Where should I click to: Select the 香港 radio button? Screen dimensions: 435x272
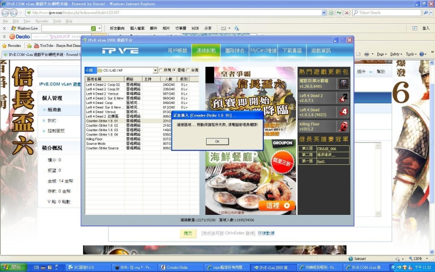174,70
